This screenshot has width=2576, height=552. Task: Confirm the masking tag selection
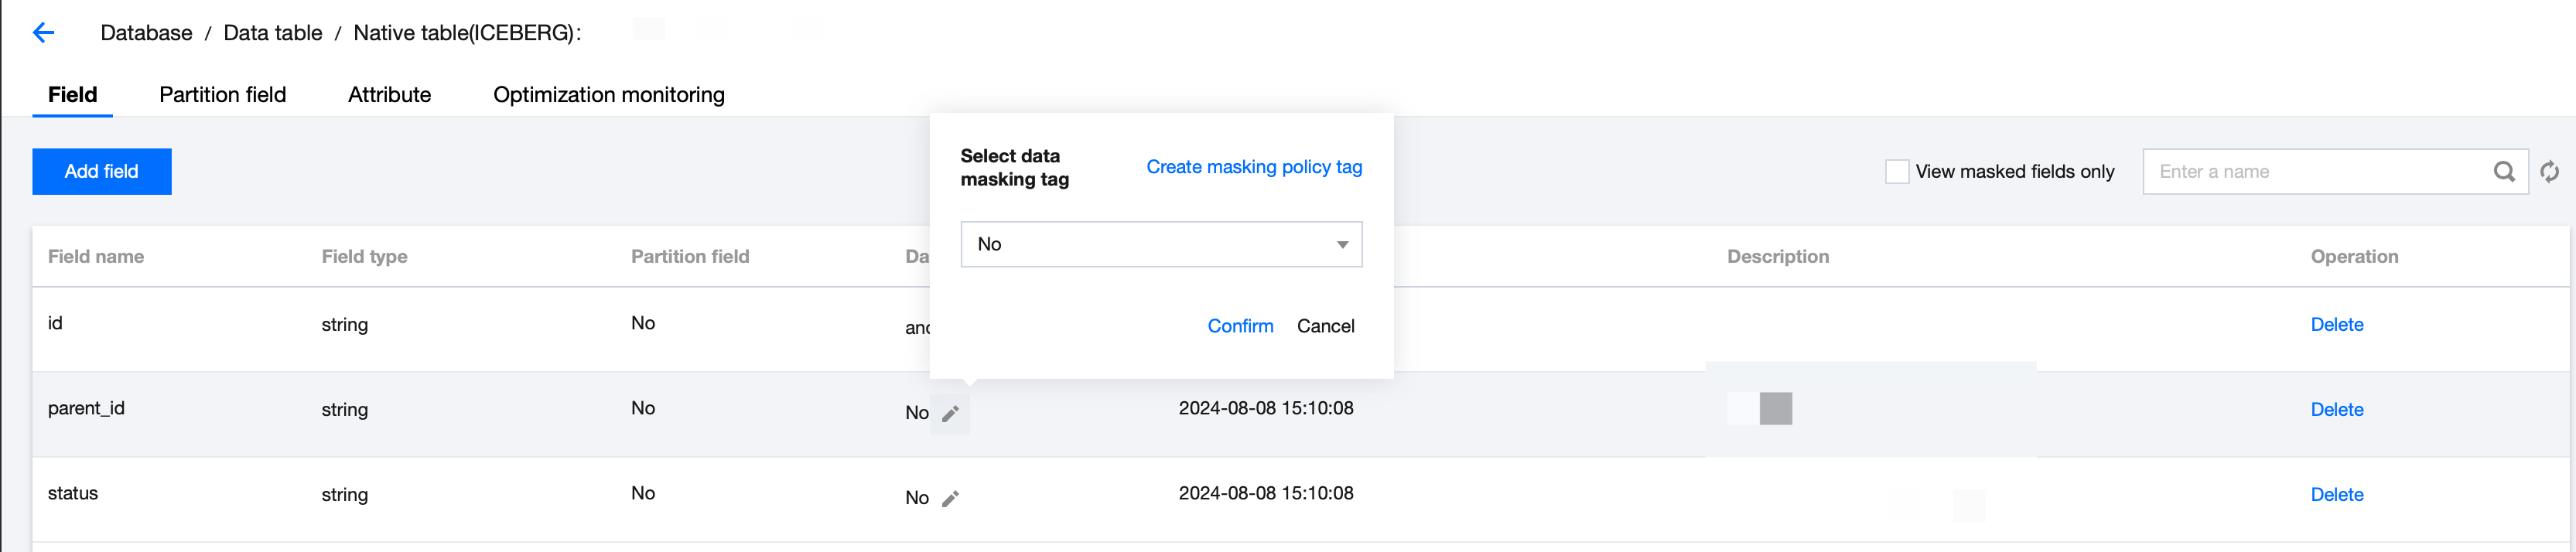[1239, 326]
